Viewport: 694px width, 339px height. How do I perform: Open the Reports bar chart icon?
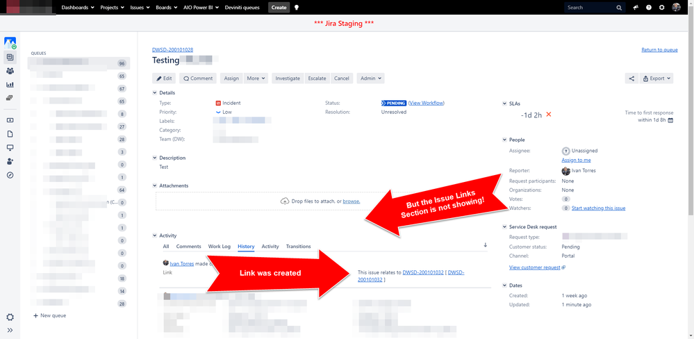pos(10,85)
